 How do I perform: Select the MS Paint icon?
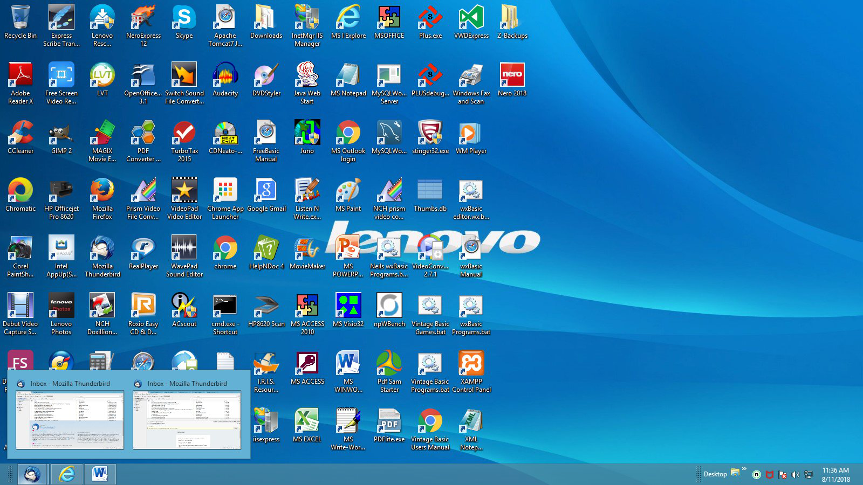pyautogui.click(x=348, y=196)
